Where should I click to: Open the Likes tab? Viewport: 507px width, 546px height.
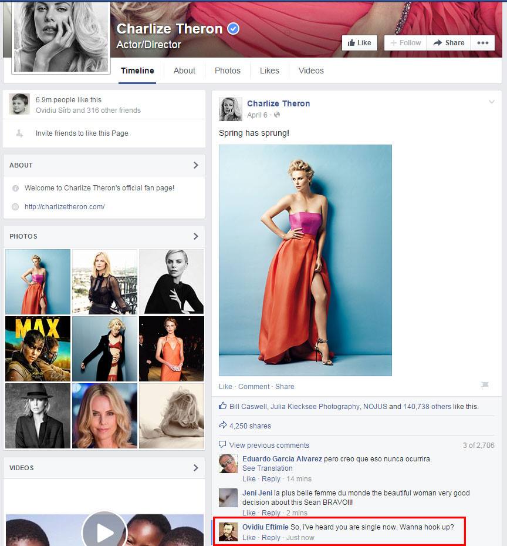(269, 71)
